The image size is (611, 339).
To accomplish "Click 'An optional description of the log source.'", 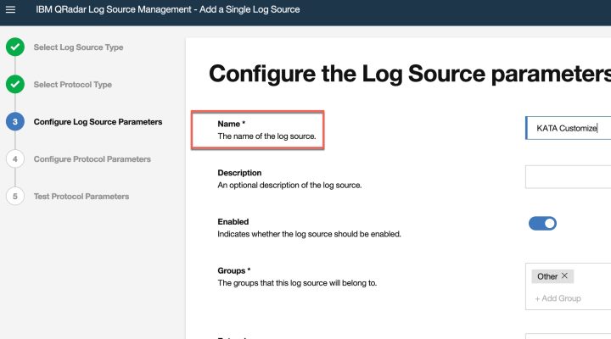I will tap(289, 186).
